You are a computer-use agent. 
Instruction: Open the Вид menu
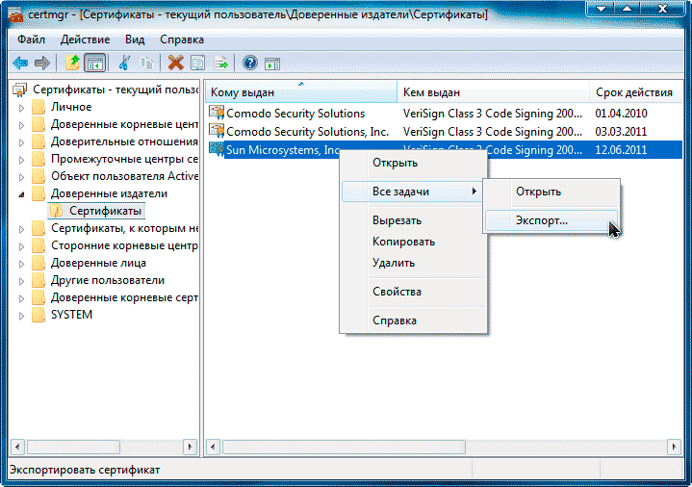pos(135,39)
